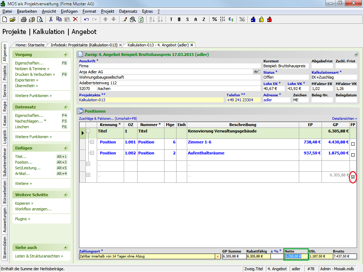
Task: Switch to the Home: Startseite tab
Action: pyautogui.click(x=30, y=45)
